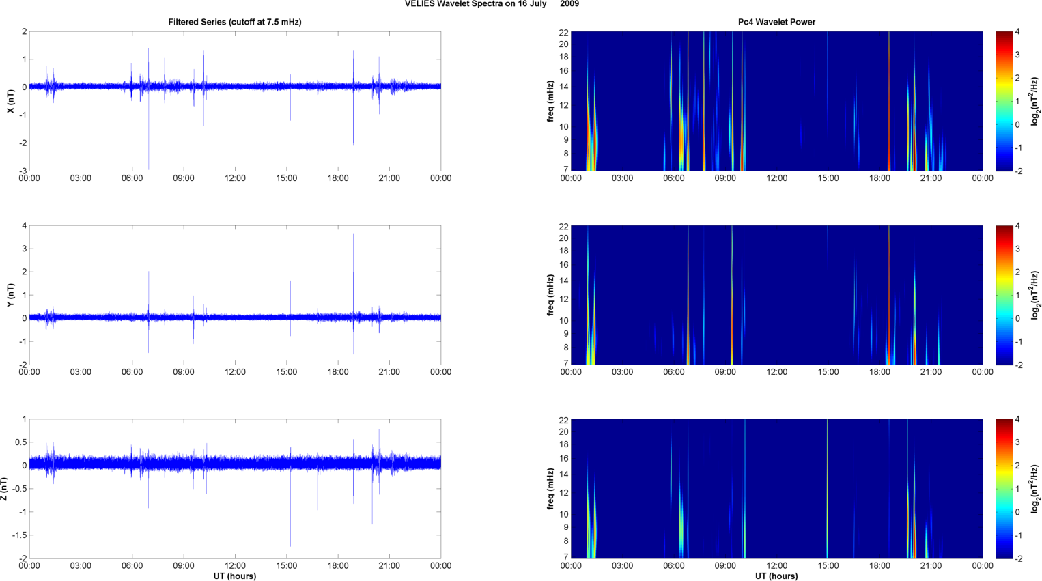This screenshot has height=581, width=1042.
Task: Click the colorbar beside the bottom spectrogram
Action: click(x=1004, y=489)
